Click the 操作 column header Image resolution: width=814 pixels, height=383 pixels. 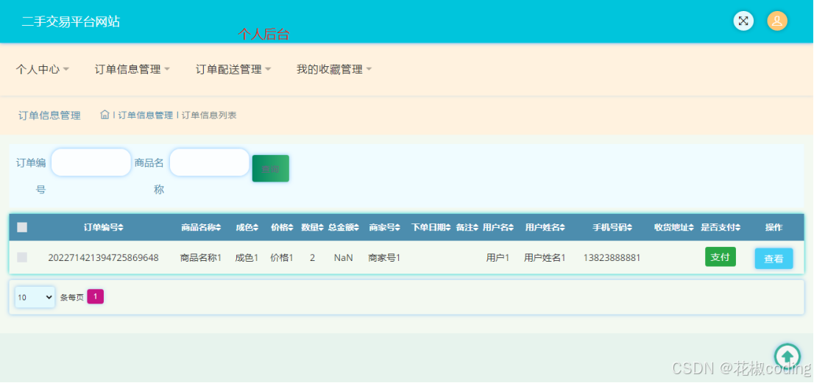pyautogui.click(x=774, y=227)
